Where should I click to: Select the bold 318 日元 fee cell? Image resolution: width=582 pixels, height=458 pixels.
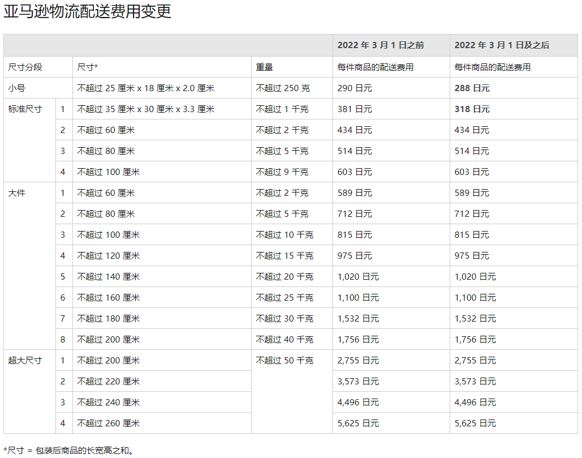click(x=472, y=109)
